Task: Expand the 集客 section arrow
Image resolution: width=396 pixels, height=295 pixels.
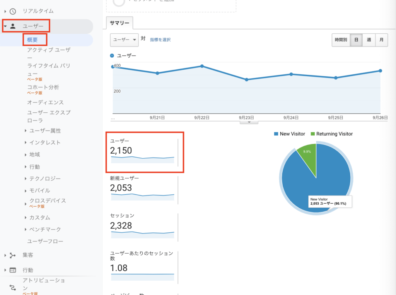Action: (5, 255)
